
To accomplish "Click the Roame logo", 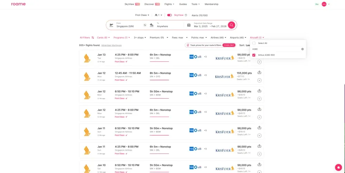I will (x=18, y=4).
